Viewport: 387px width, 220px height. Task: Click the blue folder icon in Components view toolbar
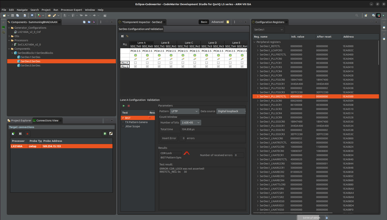[x=89, y=22]
